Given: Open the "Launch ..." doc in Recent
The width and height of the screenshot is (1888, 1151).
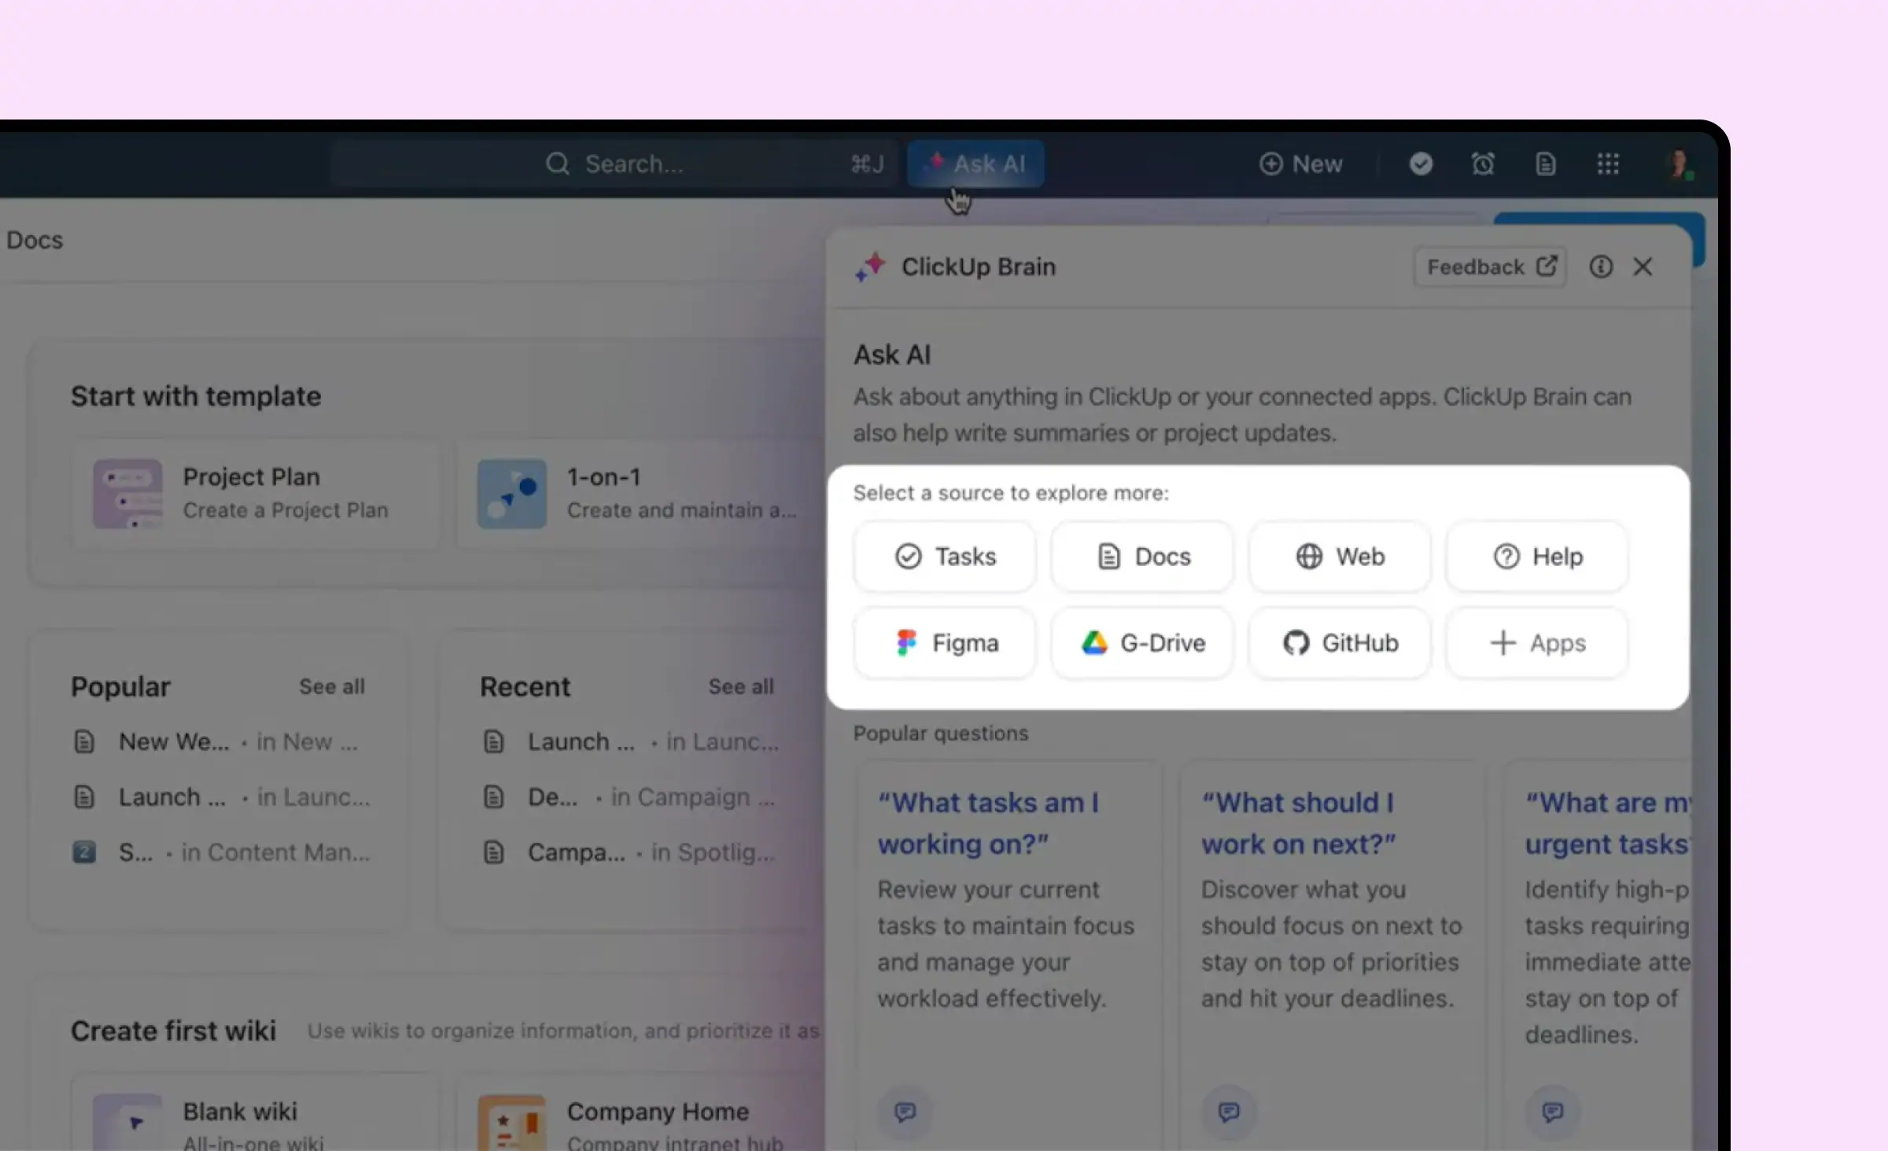Looking at the screenshot, I should 631,741.
